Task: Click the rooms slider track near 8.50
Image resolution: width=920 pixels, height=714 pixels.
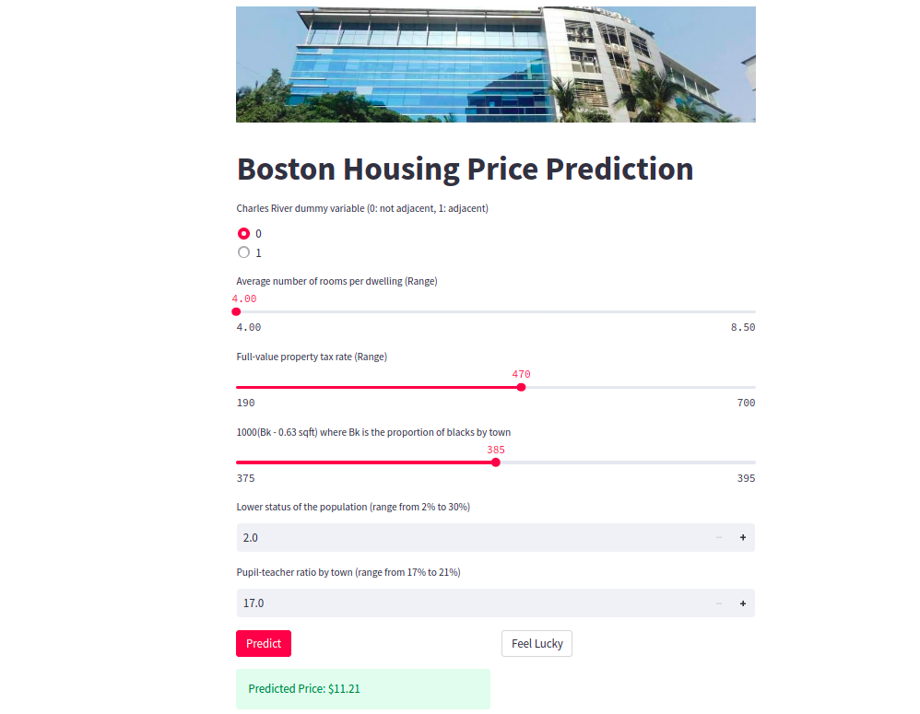Action: (749, 312)
